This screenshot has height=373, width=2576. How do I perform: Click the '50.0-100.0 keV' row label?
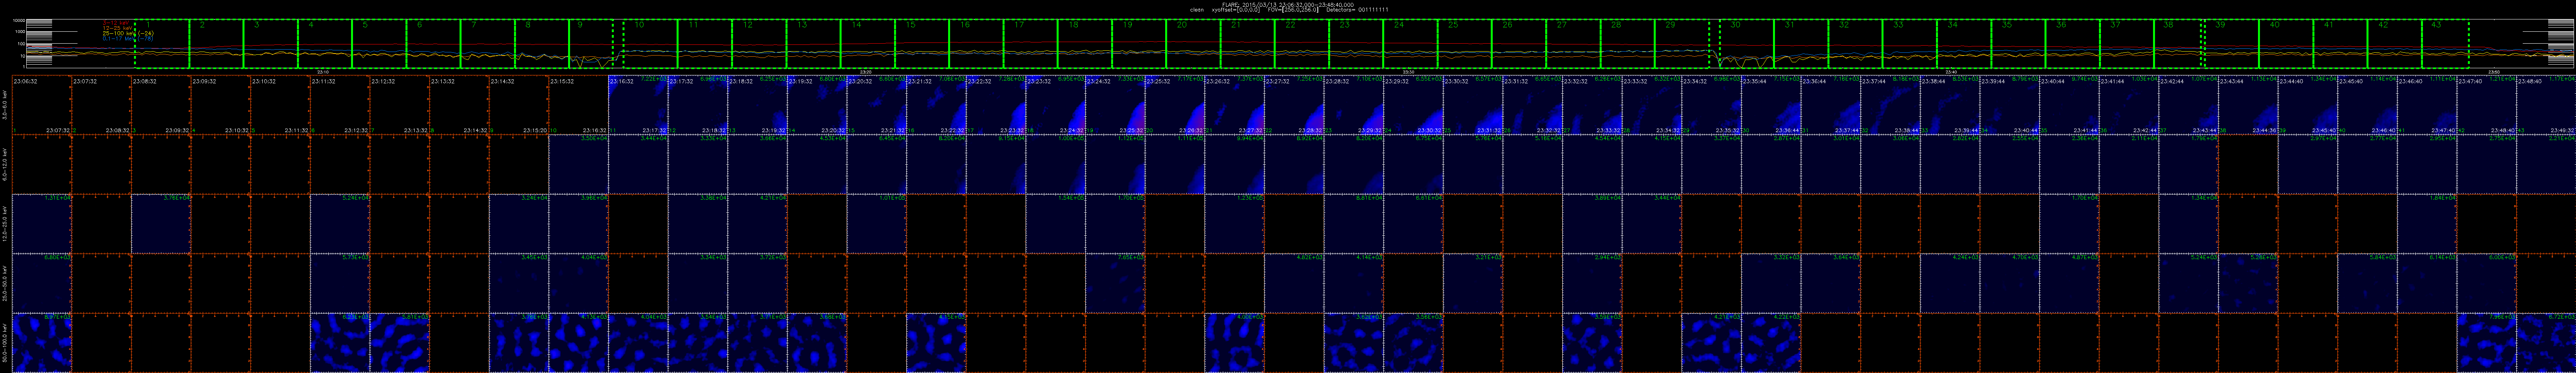6,342
